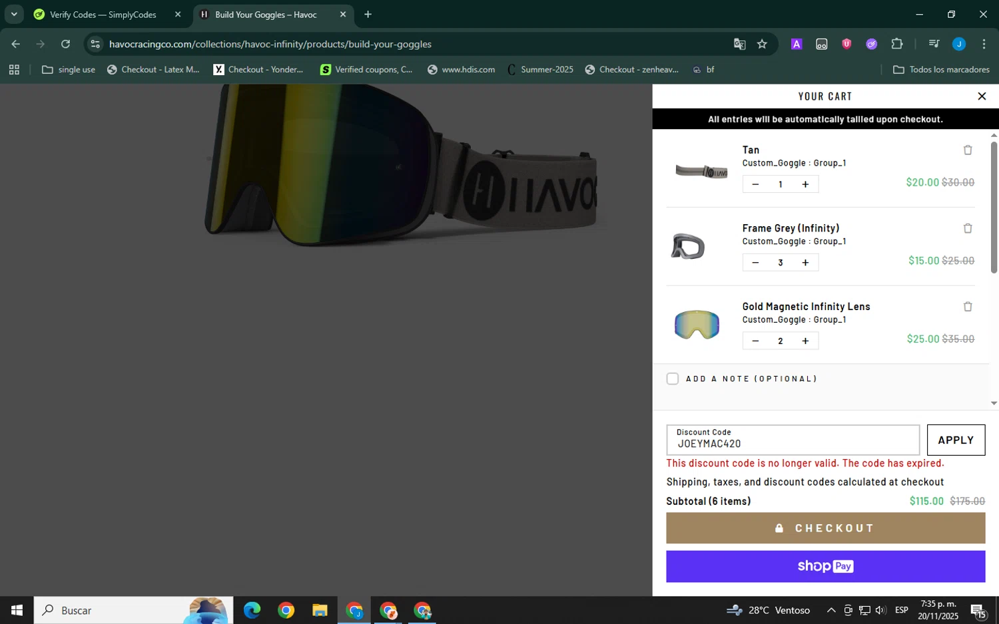Decrease Tan quantity with minus button
999x624 pixels.
(755, 184)
